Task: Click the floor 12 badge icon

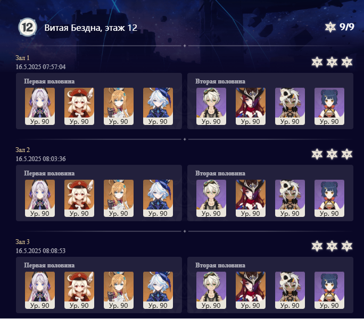Action: [28, 27]
